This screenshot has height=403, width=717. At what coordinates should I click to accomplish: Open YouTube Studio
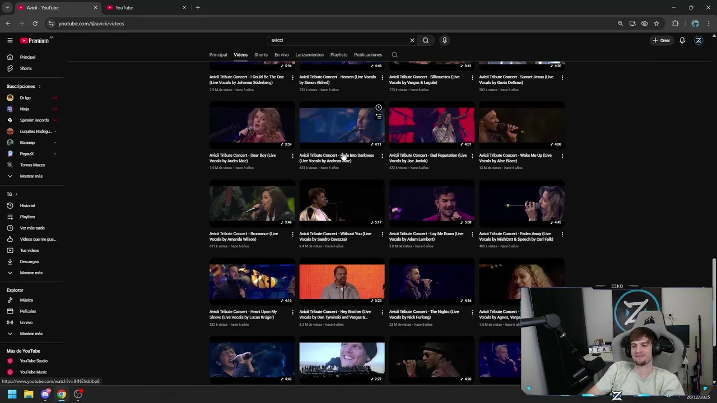click(31, 361)
